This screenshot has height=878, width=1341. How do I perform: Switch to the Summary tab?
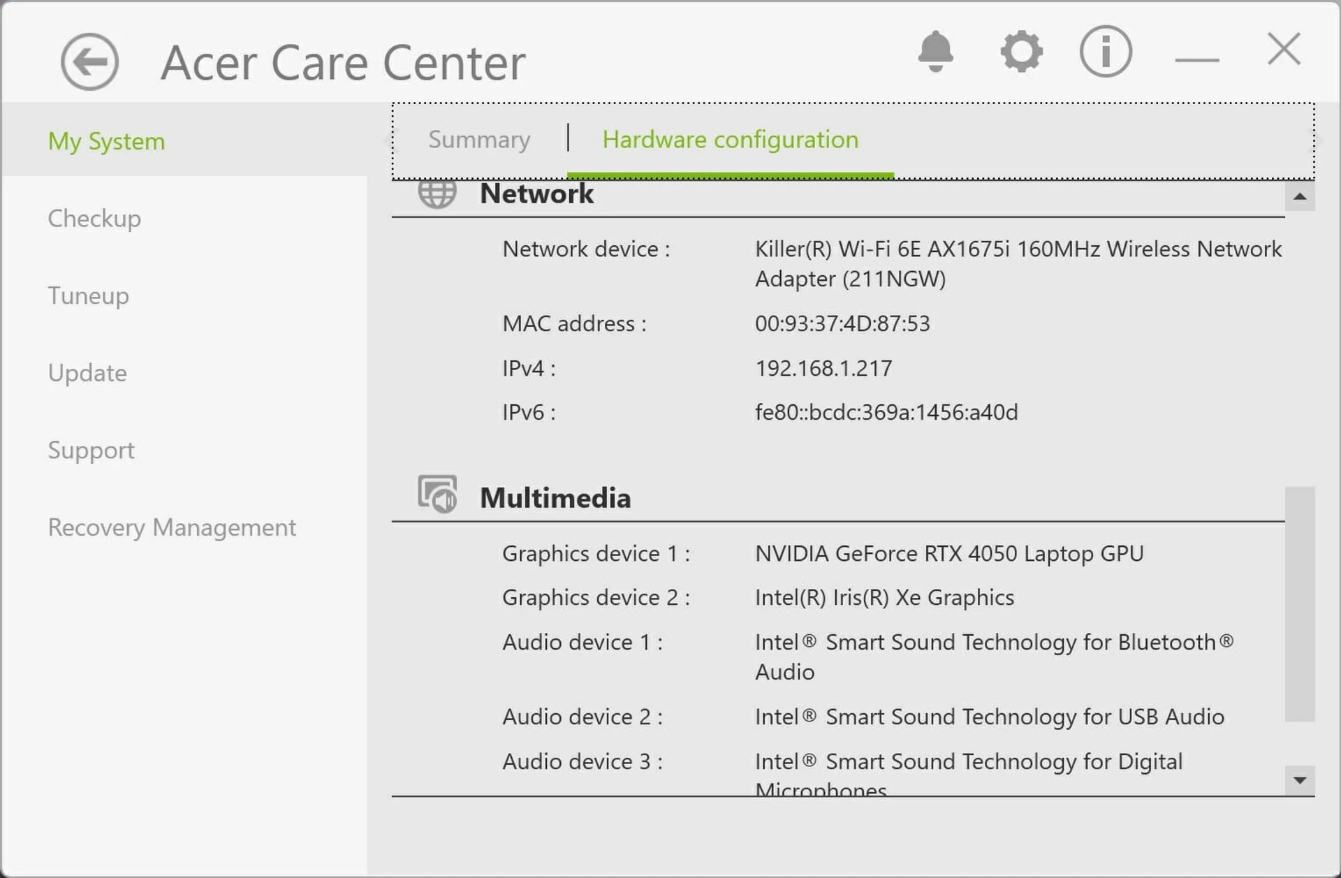pyautogui.click(x=479, y=140)
